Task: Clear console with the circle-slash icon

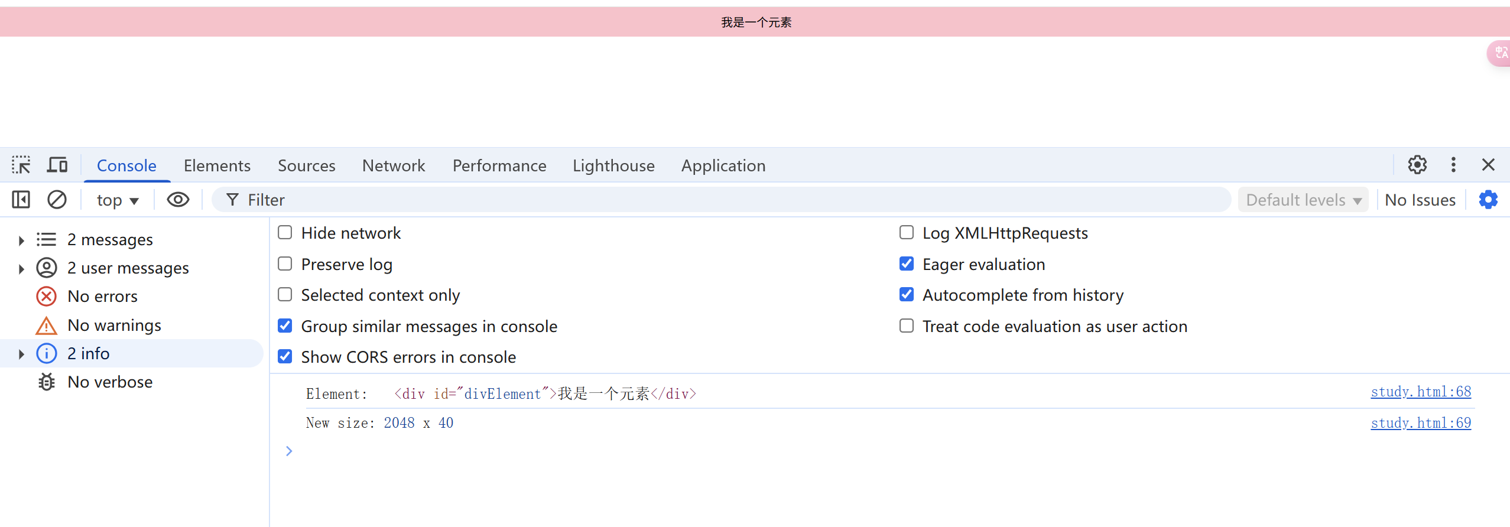Action: pos(57,200)
